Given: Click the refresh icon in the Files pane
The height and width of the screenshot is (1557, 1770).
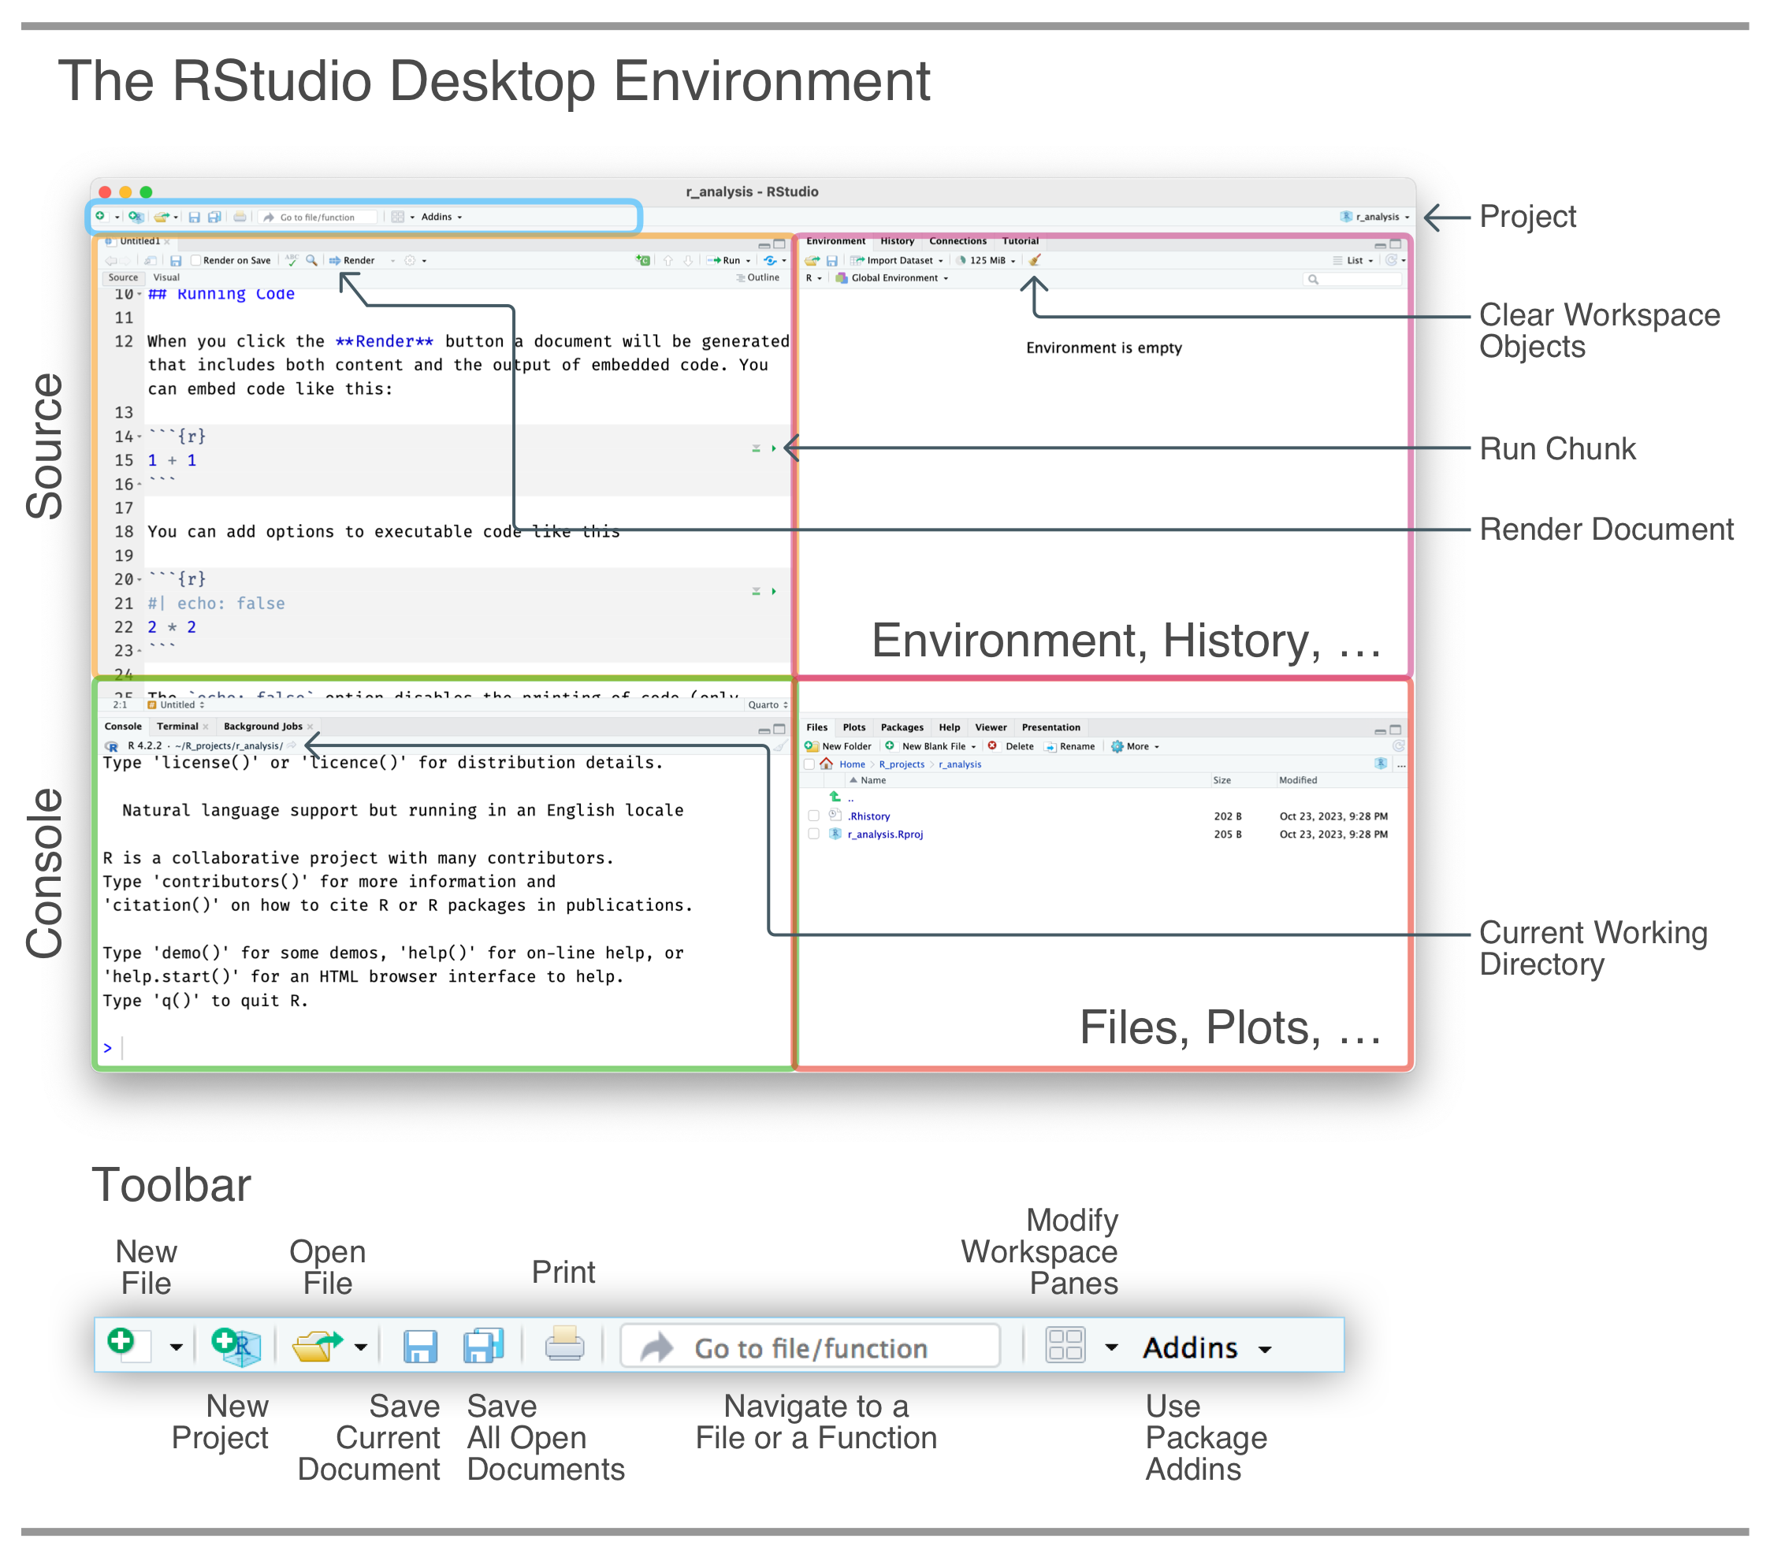Looking at the screenshot, I should (x=1398, y=745).
